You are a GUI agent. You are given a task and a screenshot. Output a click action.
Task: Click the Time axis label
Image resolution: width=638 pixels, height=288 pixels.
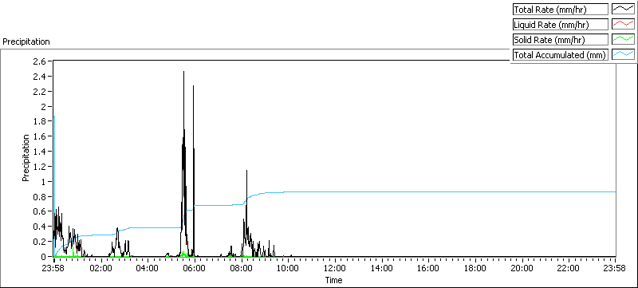coord(333,280)
